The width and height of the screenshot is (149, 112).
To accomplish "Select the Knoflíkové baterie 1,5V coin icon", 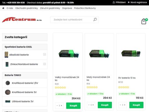I will [8, 83].
